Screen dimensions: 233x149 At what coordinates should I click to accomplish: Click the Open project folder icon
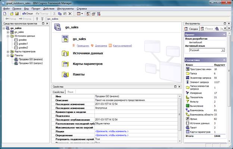click(x=12, y=14)
